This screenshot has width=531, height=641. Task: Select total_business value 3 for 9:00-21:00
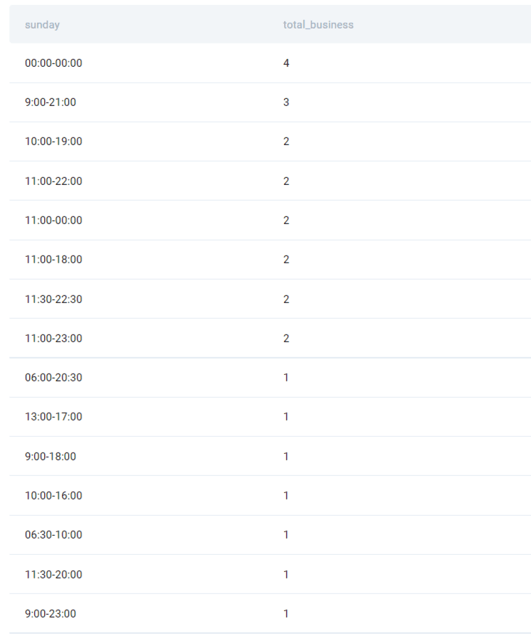[286, 102]
